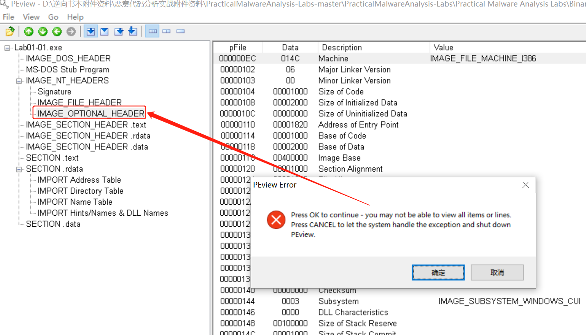Select MS-DOS Stub Program tree item
Image resolution: width=586 pixels, height=335 pixels.
click(68, 70)
